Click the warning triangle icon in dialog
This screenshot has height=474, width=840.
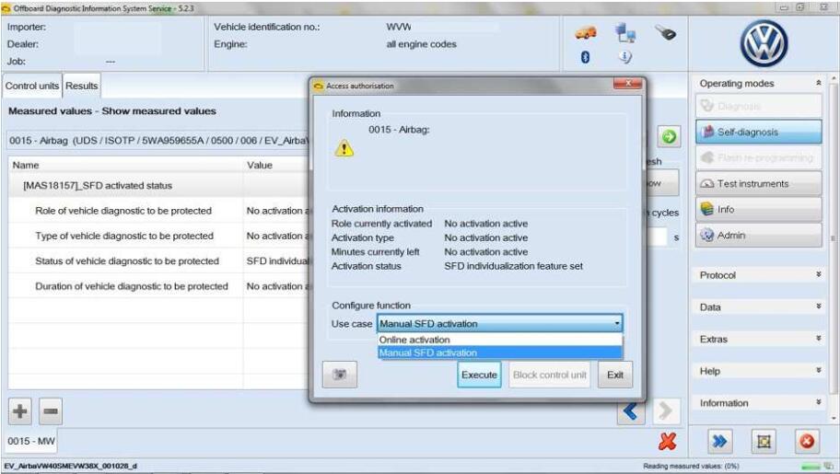[344, 148]
